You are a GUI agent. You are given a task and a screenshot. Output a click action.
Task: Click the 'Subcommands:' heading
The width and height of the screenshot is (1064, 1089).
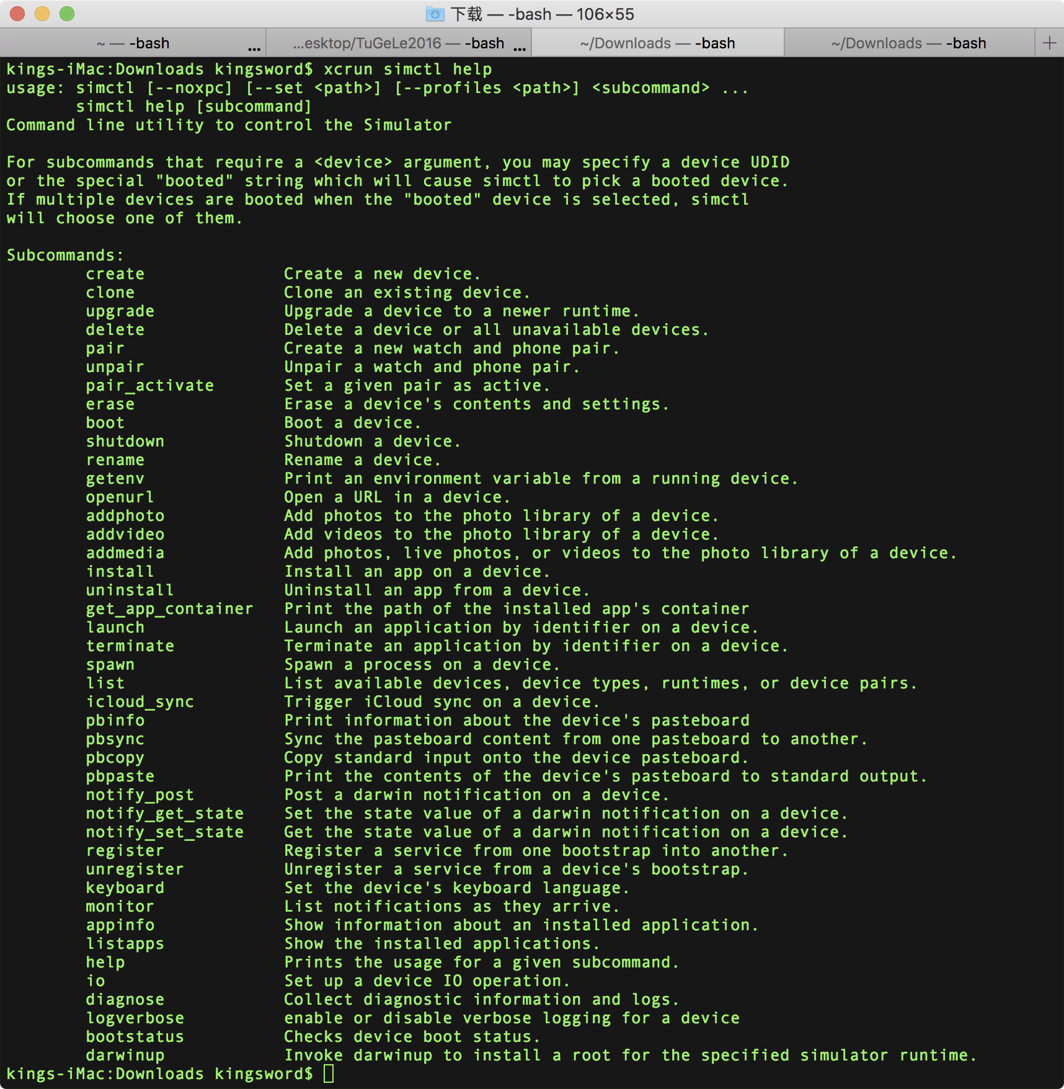coord(65,255)
